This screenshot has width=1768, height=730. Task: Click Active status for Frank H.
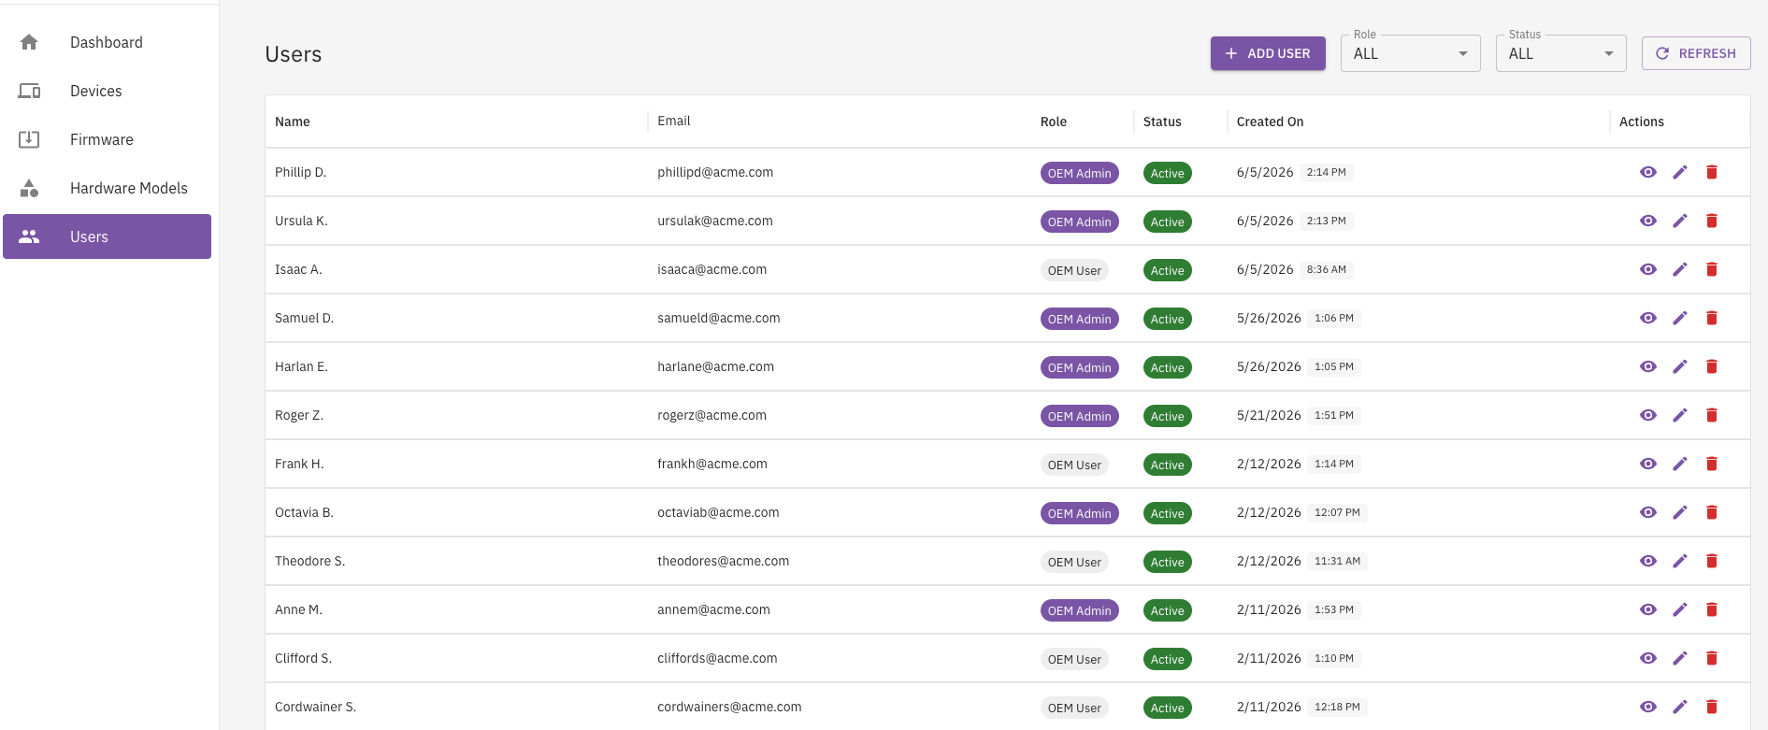pyautogui.click(x=1168, y=465)
